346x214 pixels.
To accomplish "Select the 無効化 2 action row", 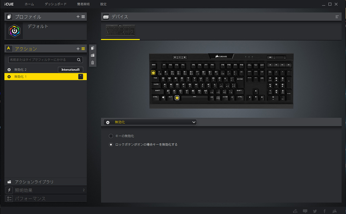I will point(46,70).
